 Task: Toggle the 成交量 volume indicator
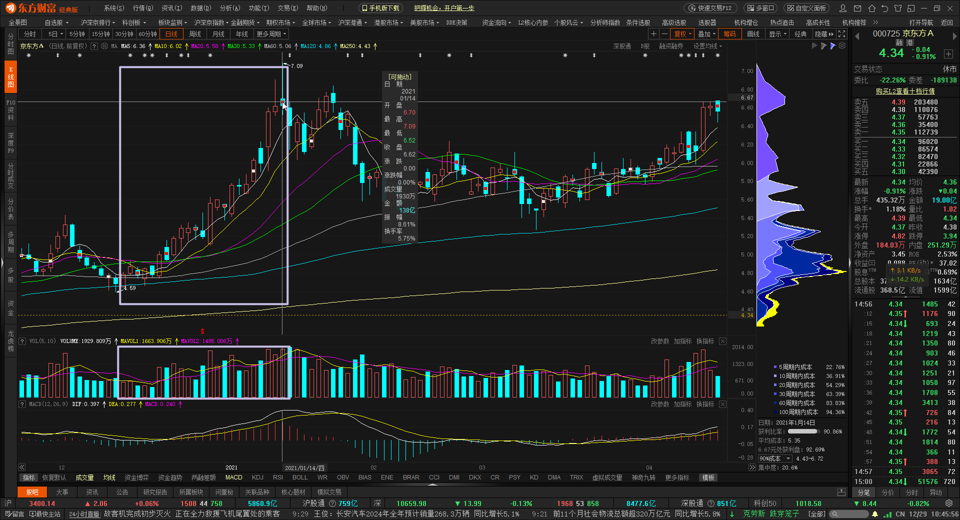coord(84,477)
